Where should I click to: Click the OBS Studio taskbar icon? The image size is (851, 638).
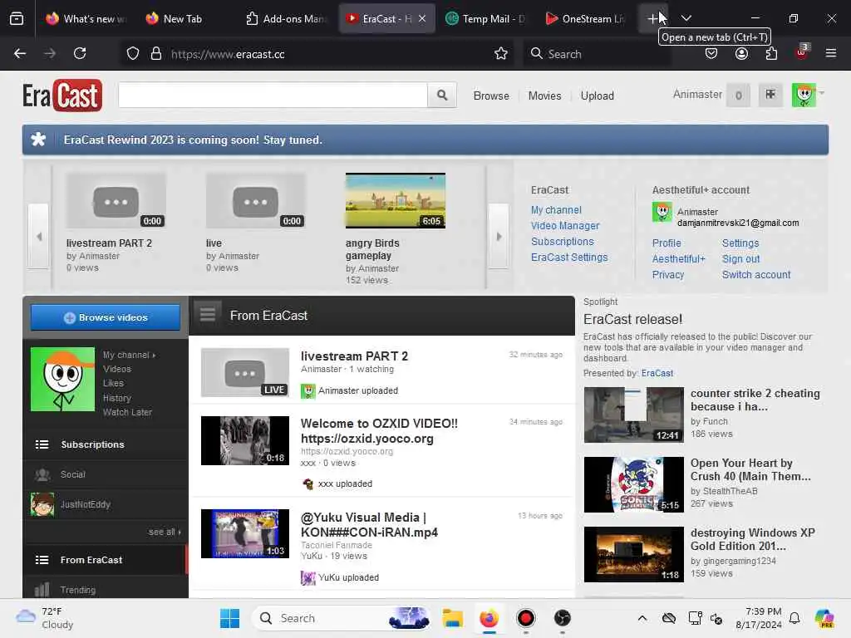tap(563, 618)
